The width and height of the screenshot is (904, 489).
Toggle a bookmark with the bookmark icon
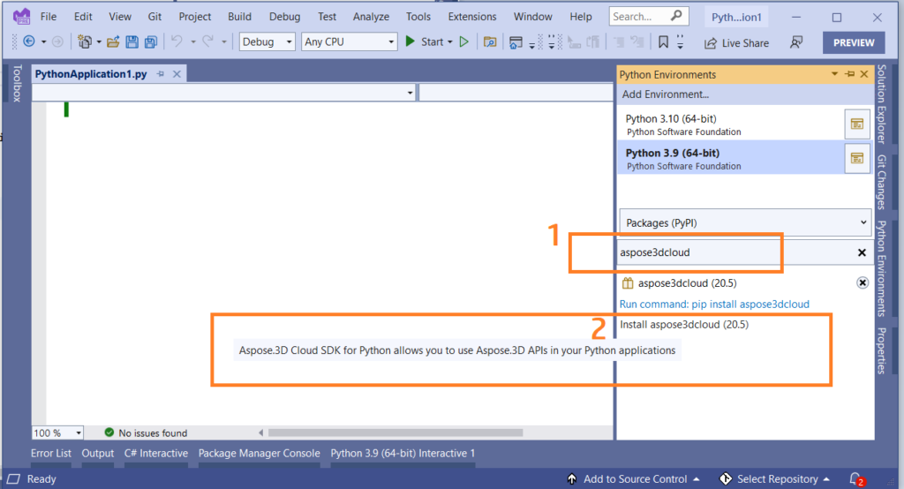coord(664,41)
